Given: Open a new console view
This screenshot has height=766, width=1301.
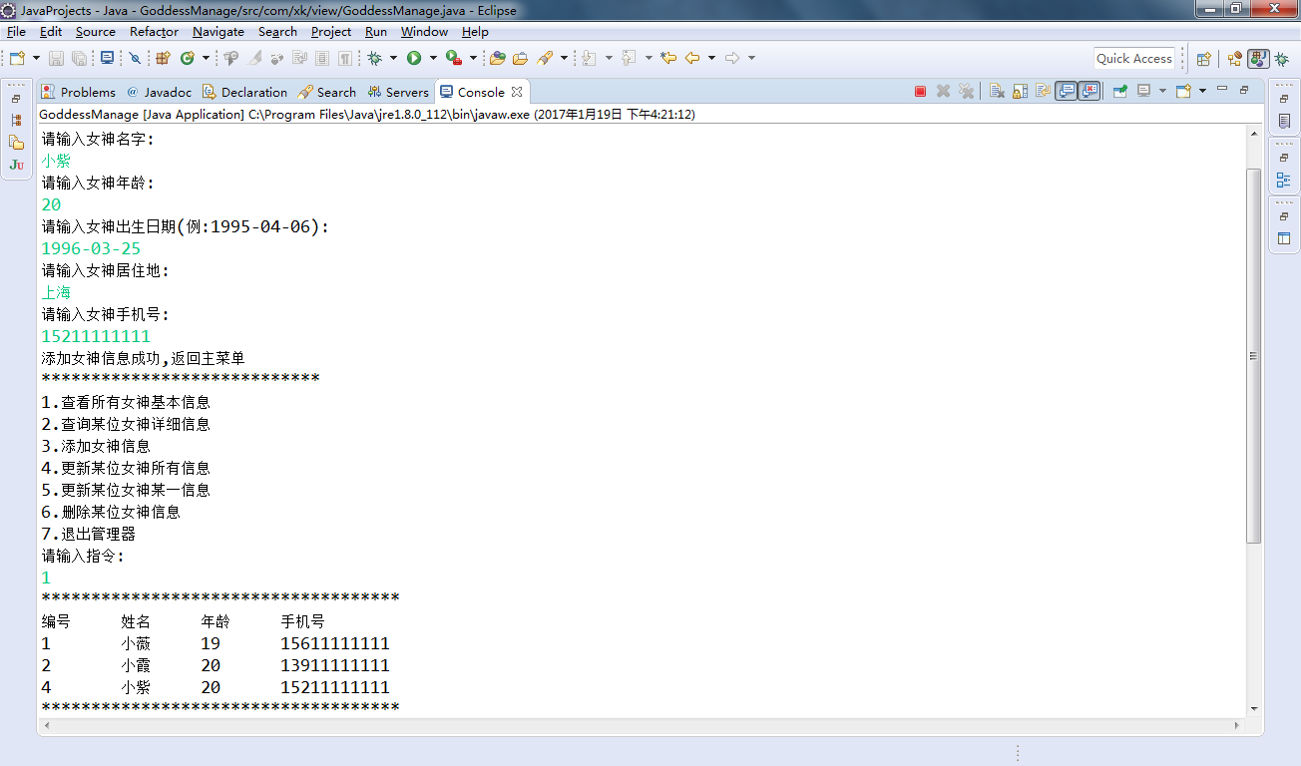Looking at the screenshot, I should click(x=1183, y=92).
